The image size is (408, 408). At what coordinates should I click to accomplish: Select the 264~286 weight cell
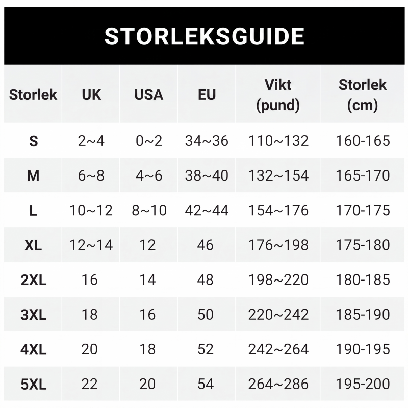(x=278, y=384)
